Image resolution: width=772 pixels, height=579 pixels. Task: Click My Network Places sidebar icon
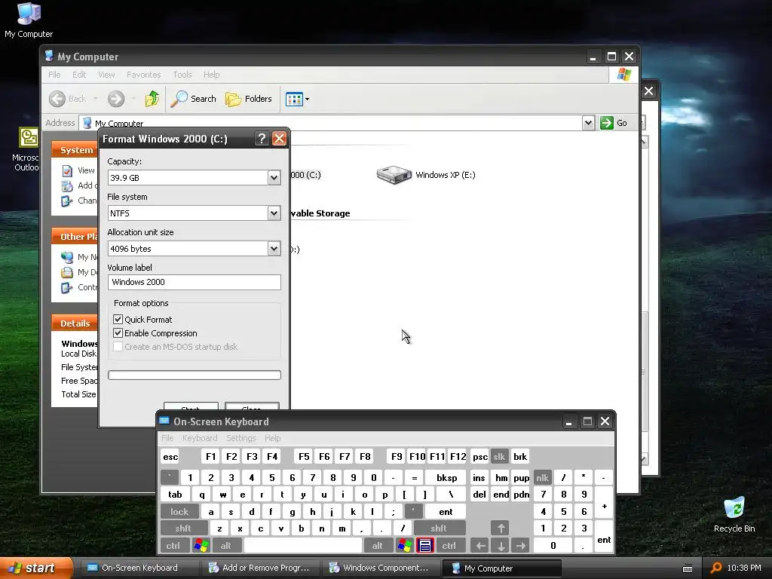click(x=67, y=257)
